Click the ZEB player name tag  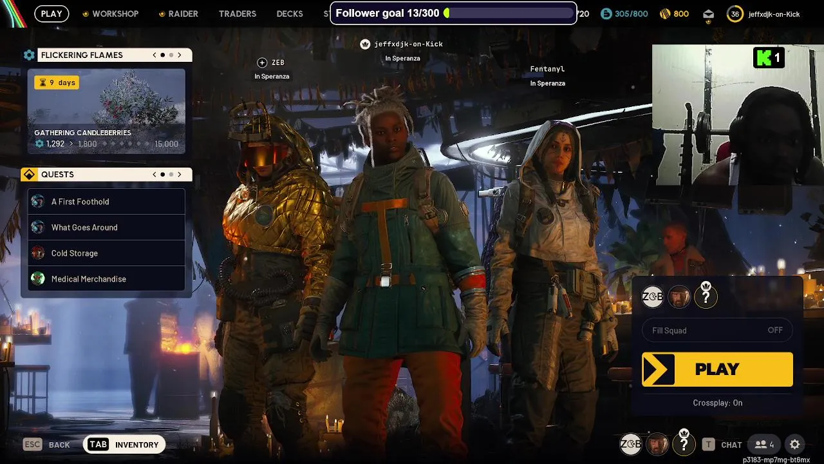[x=277, y=63]
